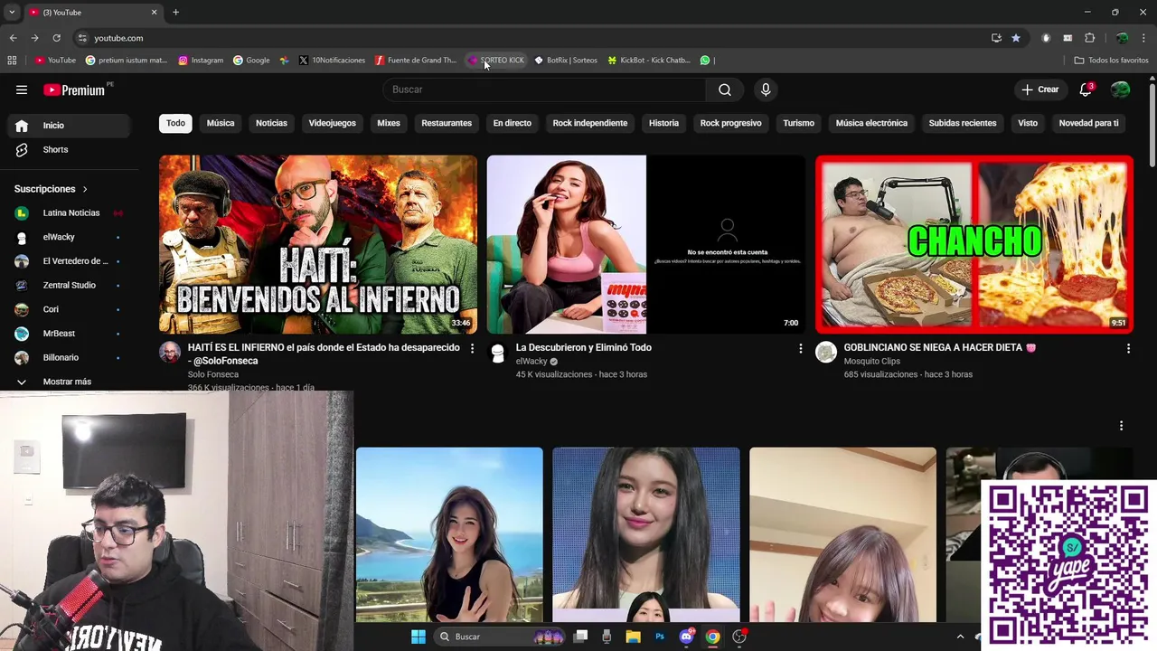Open Todos los favoritos bookmarks folder

[1111, 61]
